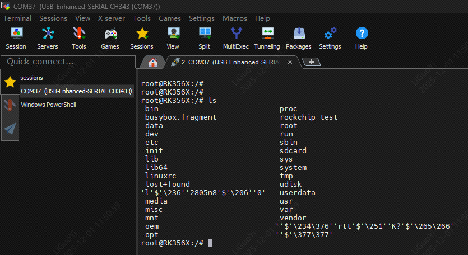The width and height of the screenshot is (468, 255).
Task: Select Windows PowerShell session in sidebar
Action: tap(48, 105)
